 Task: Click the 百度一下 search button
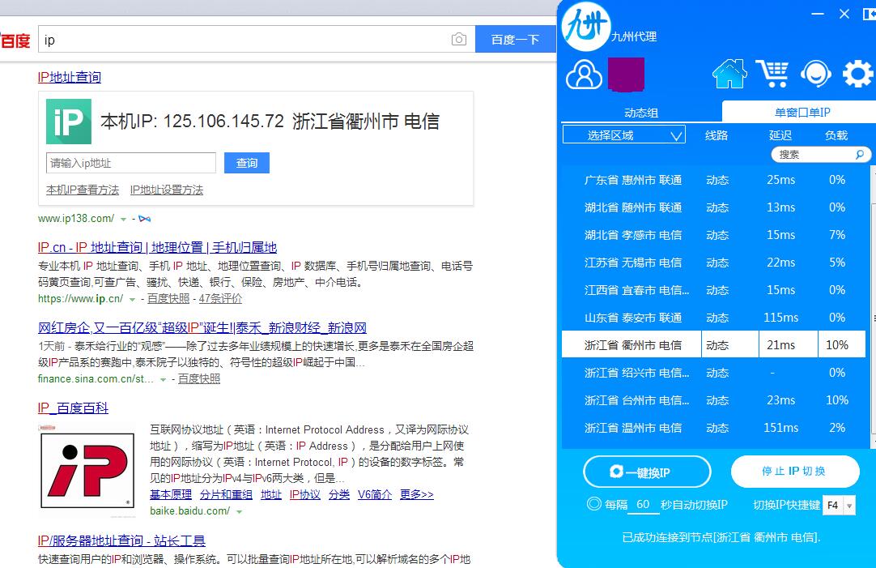pos(515,39)
